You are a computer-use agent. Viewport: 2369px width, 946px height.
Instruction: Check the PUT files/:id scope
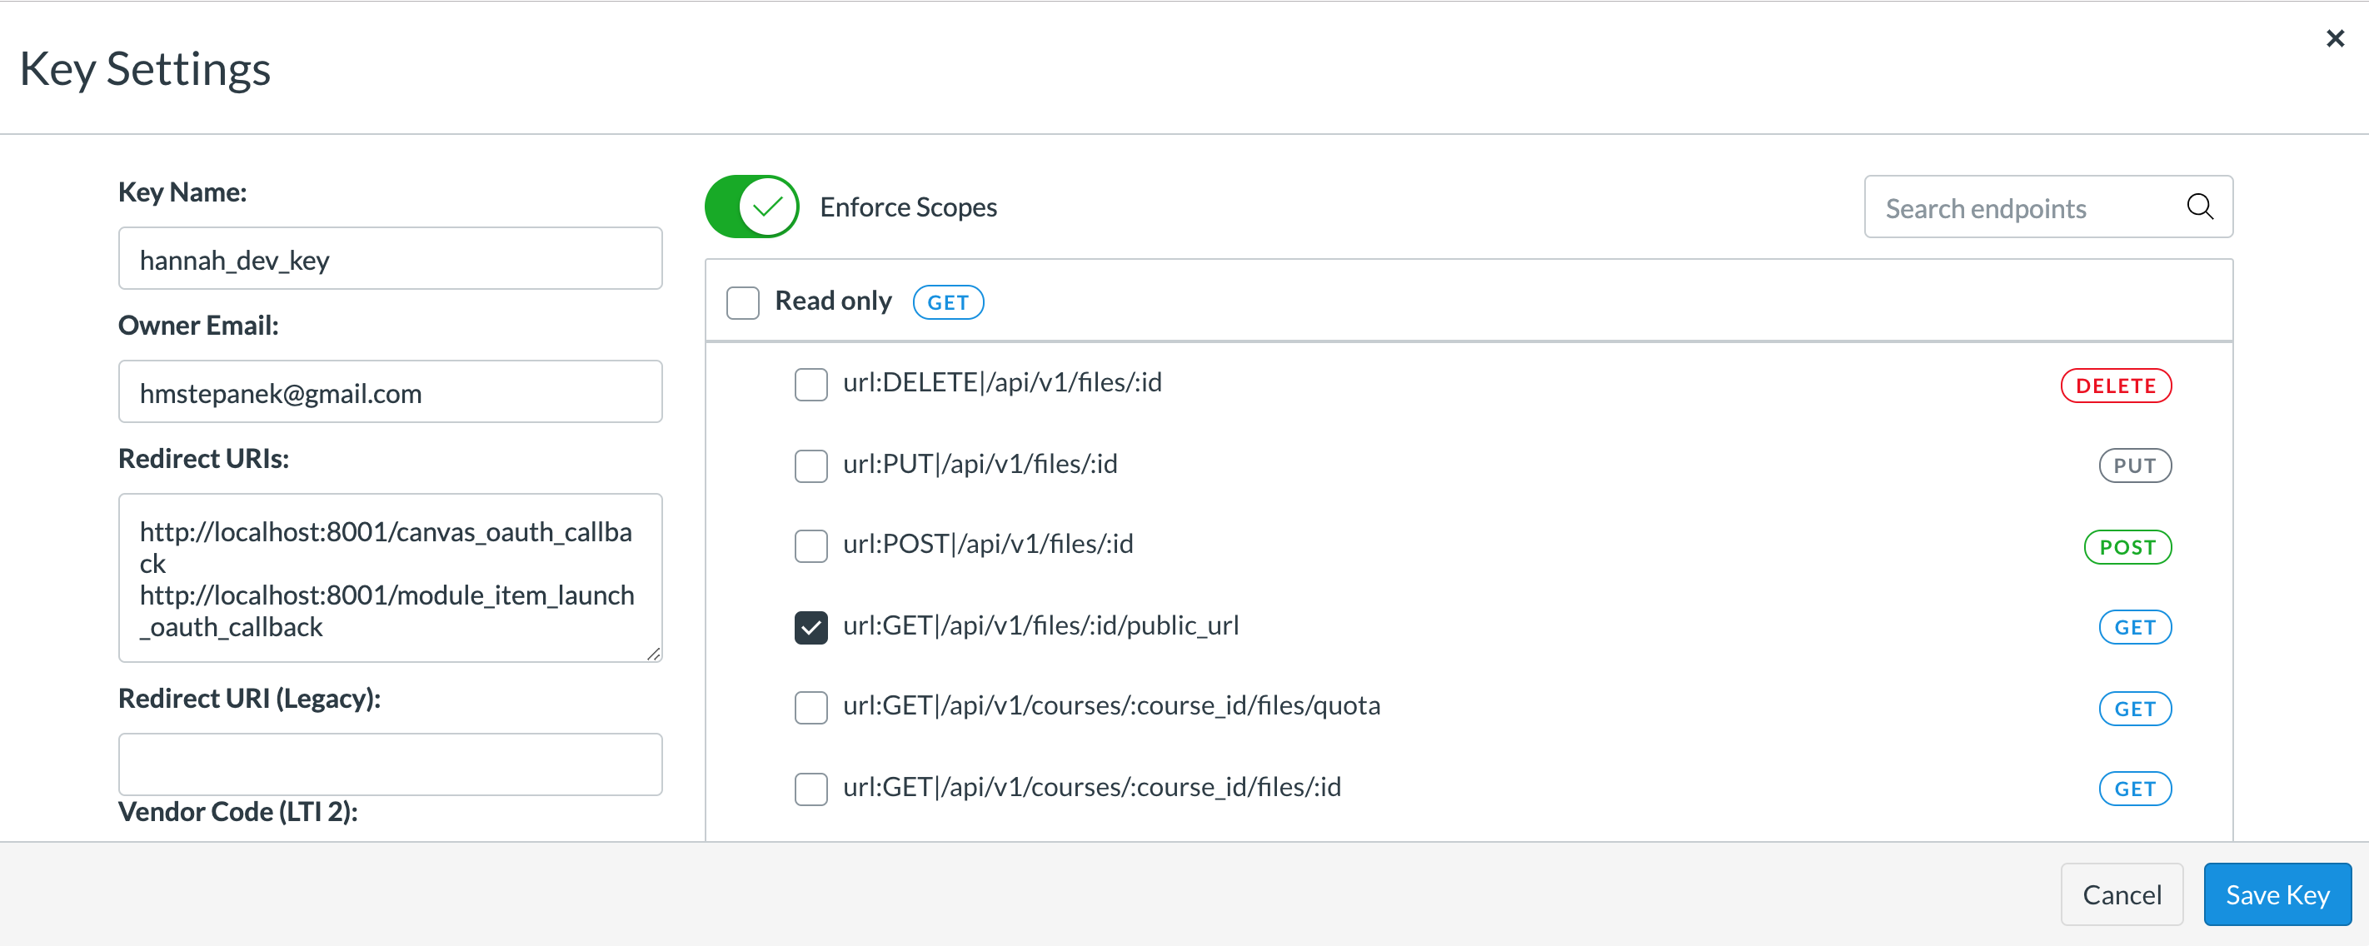[810, 466]
